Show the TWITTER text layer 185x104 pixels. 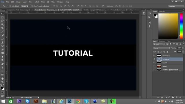tap(154, 70)
